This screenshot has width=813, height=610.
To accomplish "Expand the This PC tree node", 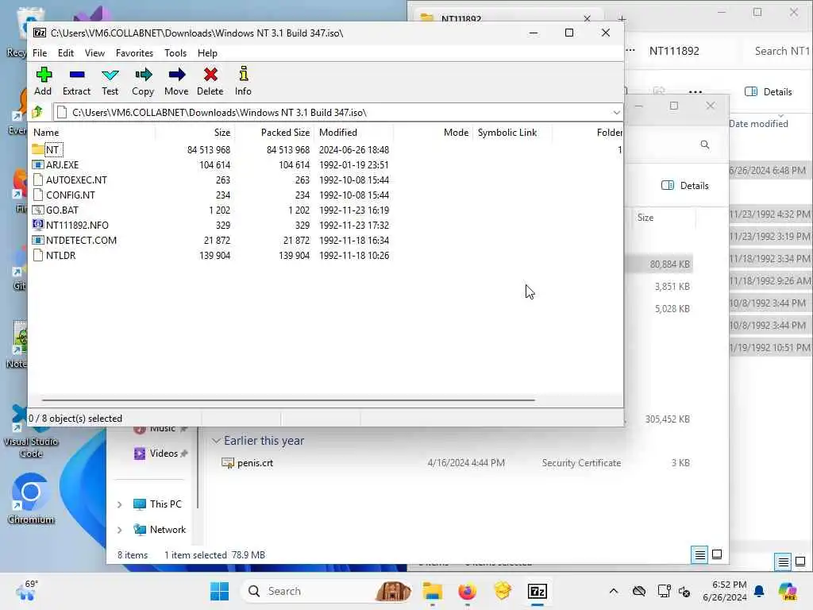I will point(120,504).
